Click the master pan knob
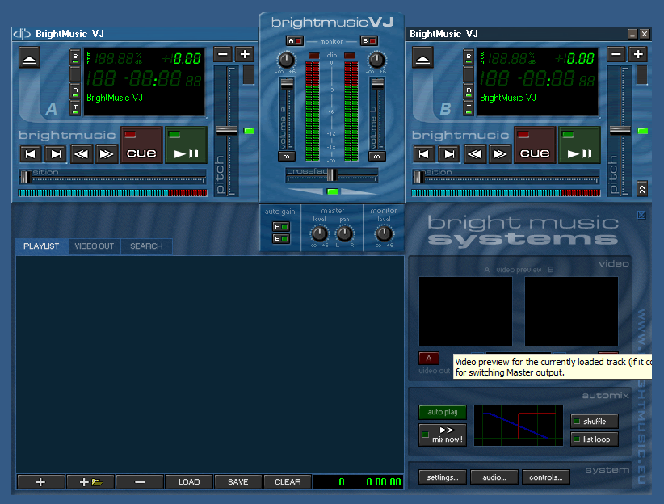Screen dimensions: 664x504 pyautogui.click(x=344, y=233)
